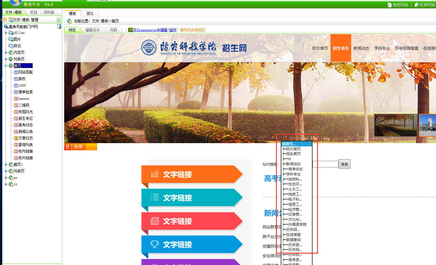Click the 新闻动态 nav item in header
This screenshot has height=265, width=436.
point(361,48)
